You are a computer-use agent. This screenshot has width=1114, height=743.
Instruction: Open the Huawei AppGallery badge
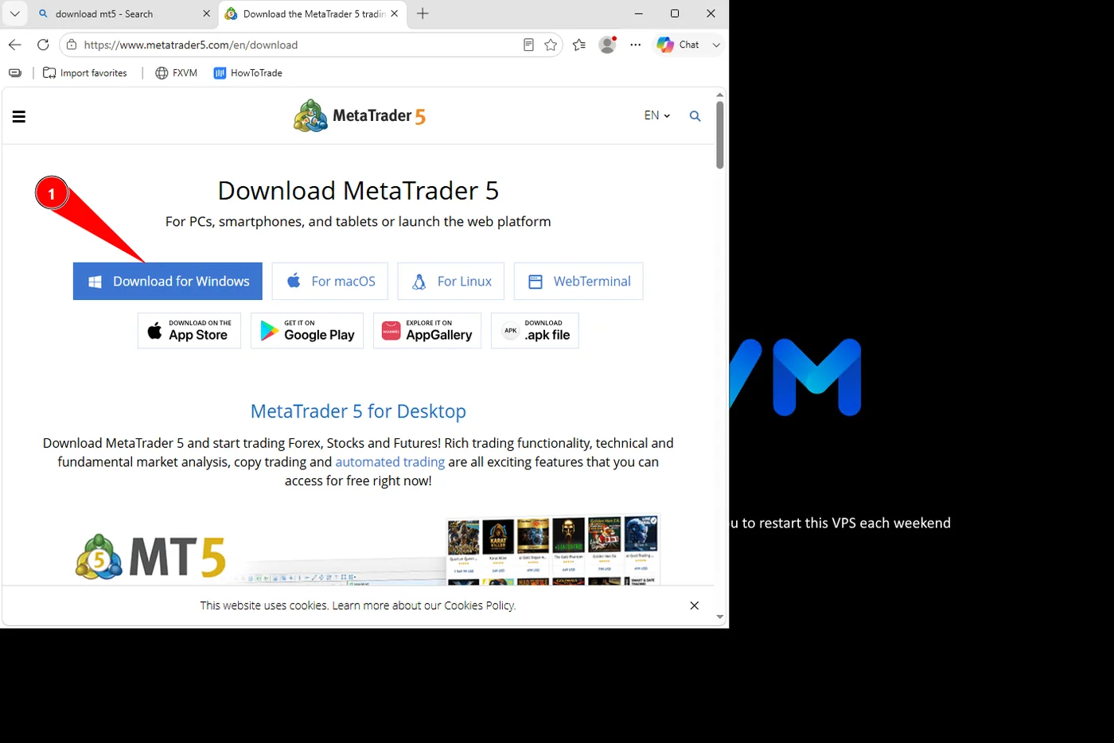coord(427,331)
